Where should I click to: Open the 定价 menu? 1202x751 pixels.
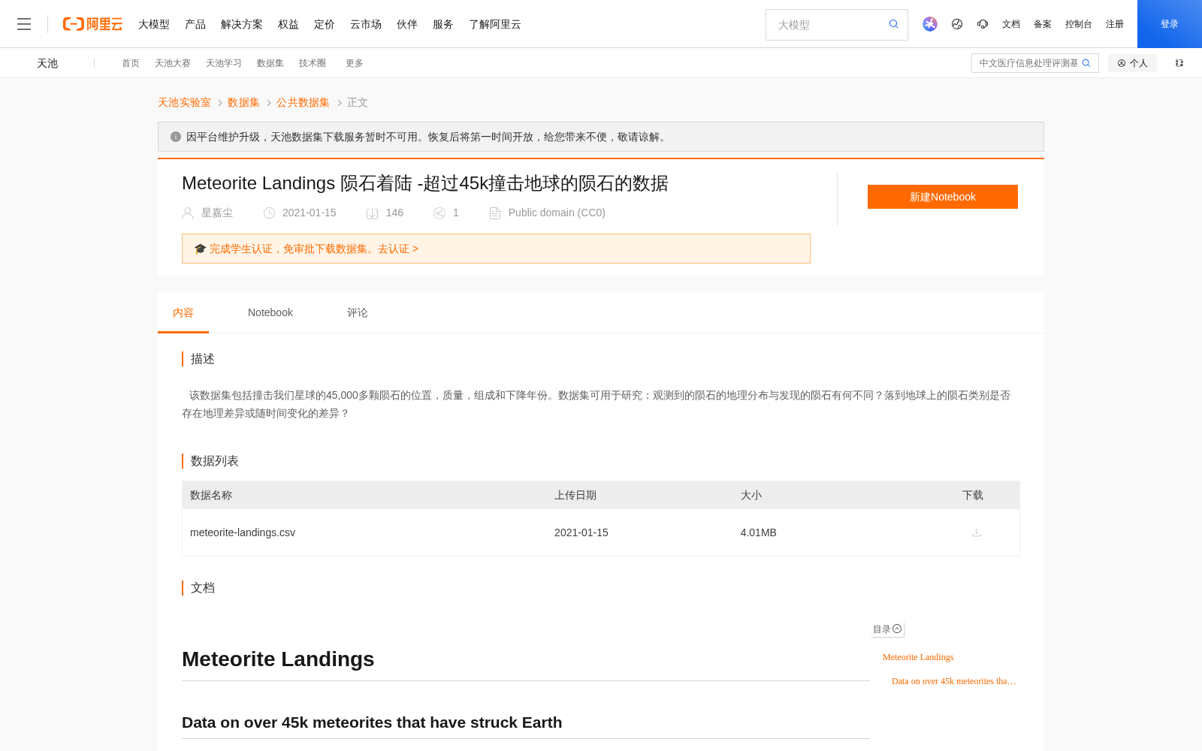[325, 24]
